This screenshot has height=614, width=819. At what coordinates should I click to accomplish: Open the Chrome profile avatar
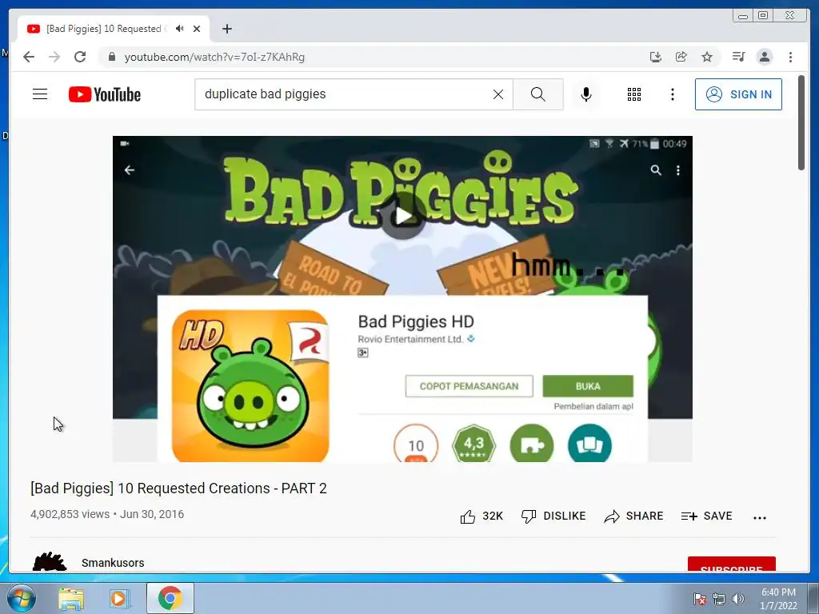tap(764, 57)
